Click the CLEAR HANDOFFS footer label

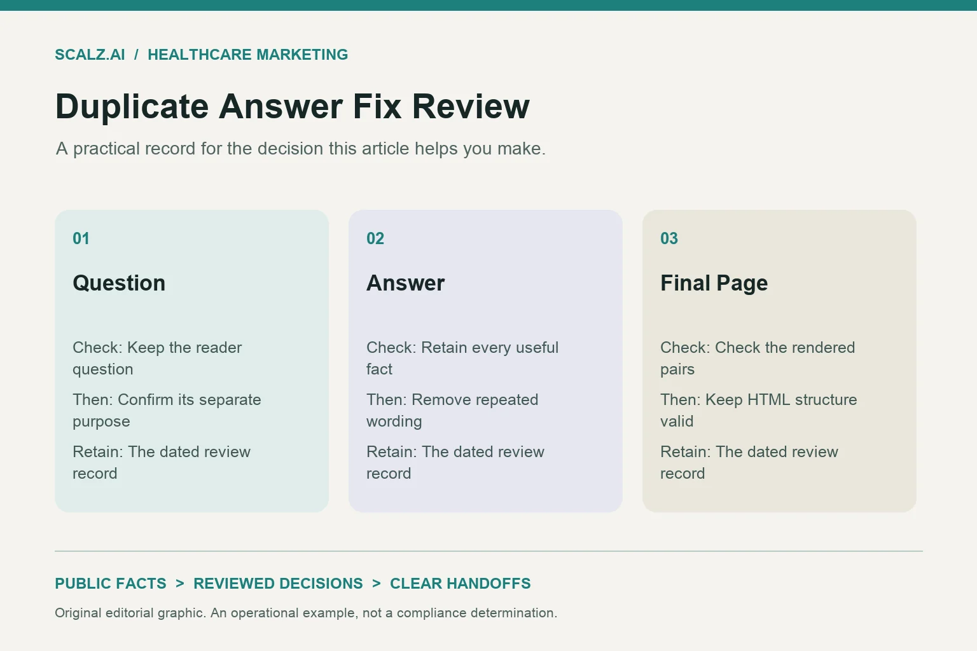(x=461, y=584)
